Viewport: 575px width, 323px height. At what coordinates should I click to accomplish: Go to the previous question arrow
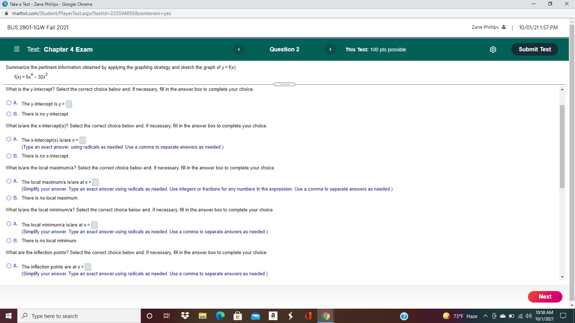point(239,50)
